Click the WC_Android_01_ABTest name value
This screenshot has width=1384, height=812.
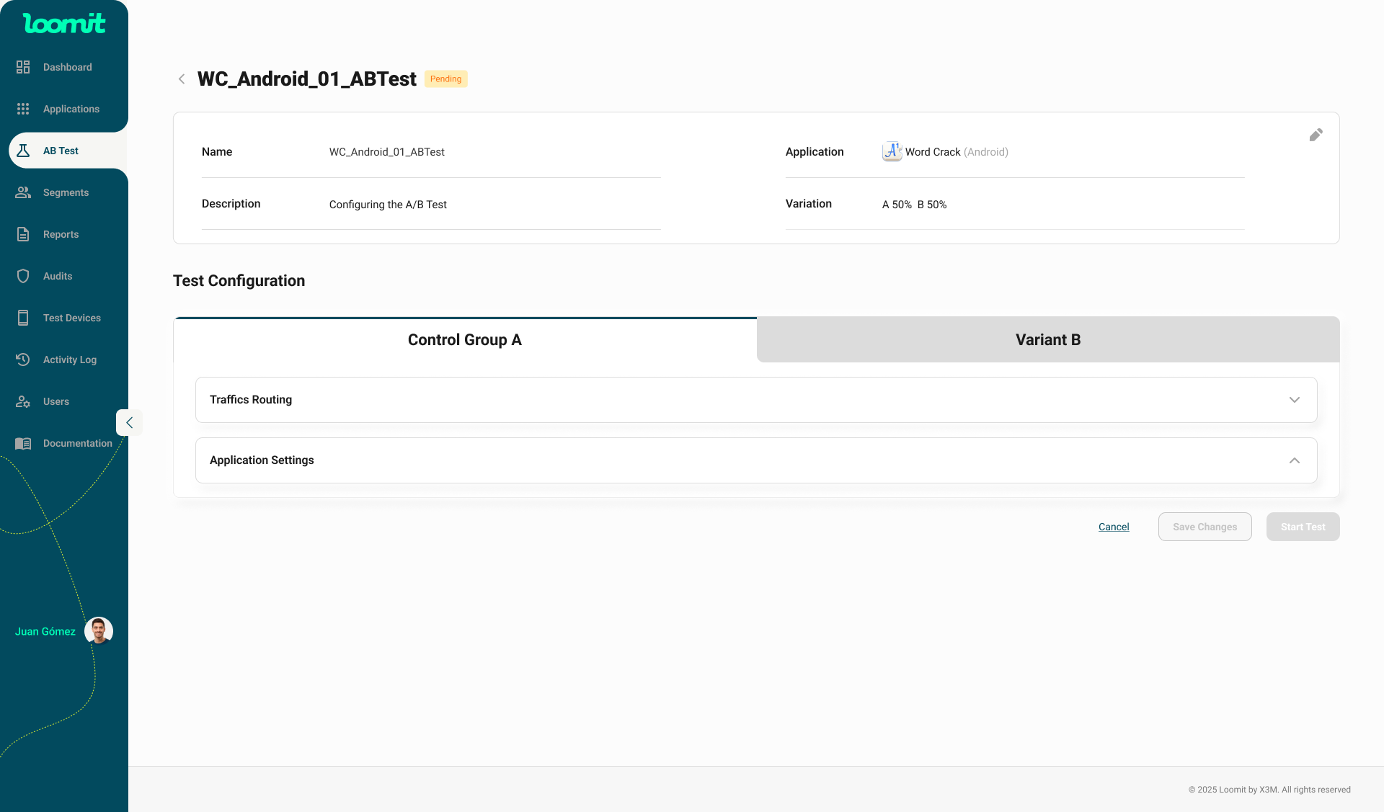tap(387, 152)
